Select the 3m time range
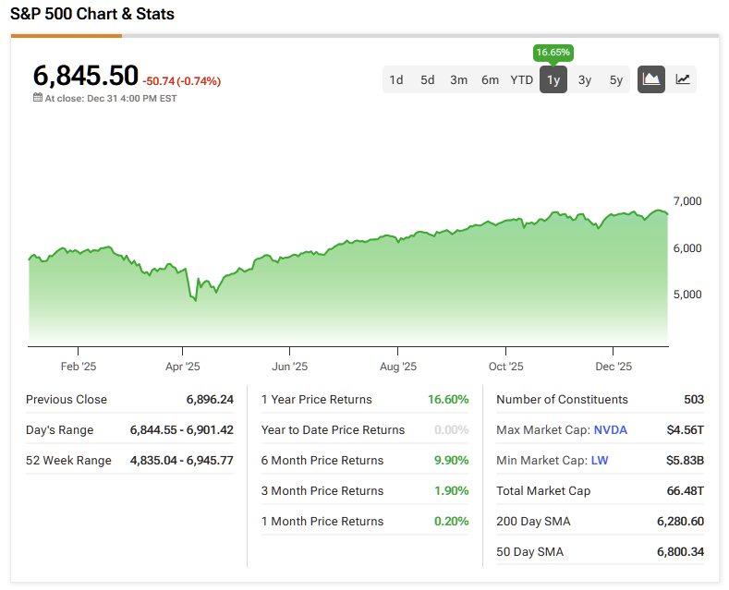This screenshot has width=729, height=590. 459,79
